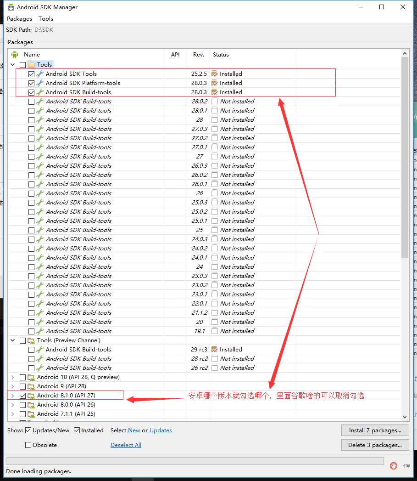Collapse the Tools folder tree node
Image resolution: width=417 pixels, height=481 pixels.
coord(13,65)
